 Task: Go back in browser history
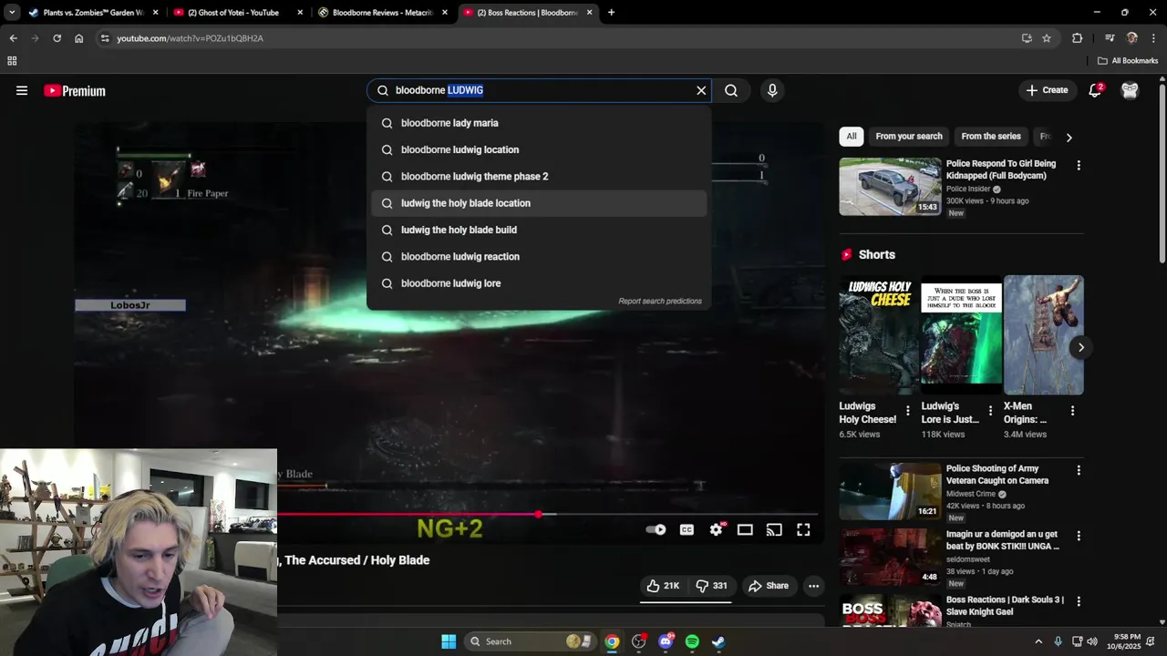(x=13, y=38)
